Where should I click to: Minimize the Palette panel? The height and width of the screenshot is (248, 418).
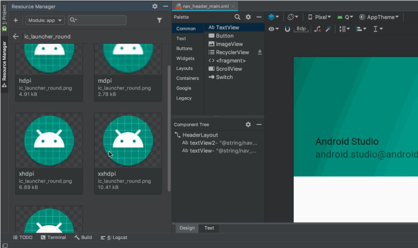[x=259, y=17]
